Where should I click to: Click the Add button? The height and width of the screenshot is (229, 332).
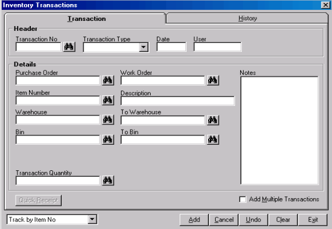pyautogui.click(x=194, y=220)
